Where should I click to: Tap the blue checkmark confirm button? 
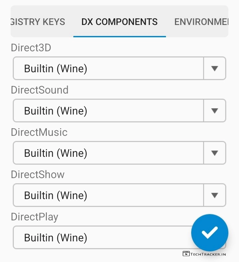click(x=209, y=232)
